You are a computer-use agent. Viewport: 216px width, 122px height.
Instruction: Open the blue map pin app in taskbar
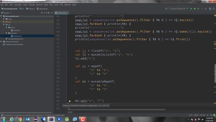tap(59, 119)
